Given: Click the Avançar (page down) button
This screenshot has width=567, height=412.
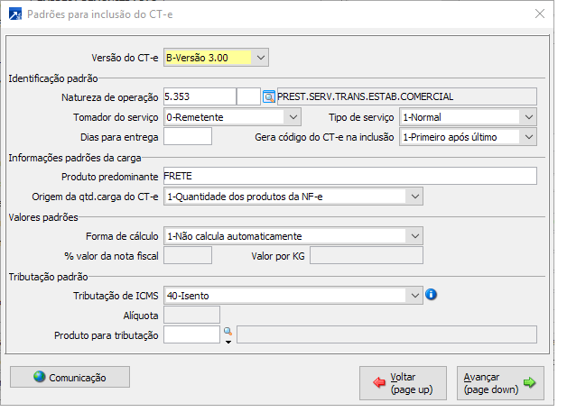Looking at the screenshot, I should (x=500, y=383).
